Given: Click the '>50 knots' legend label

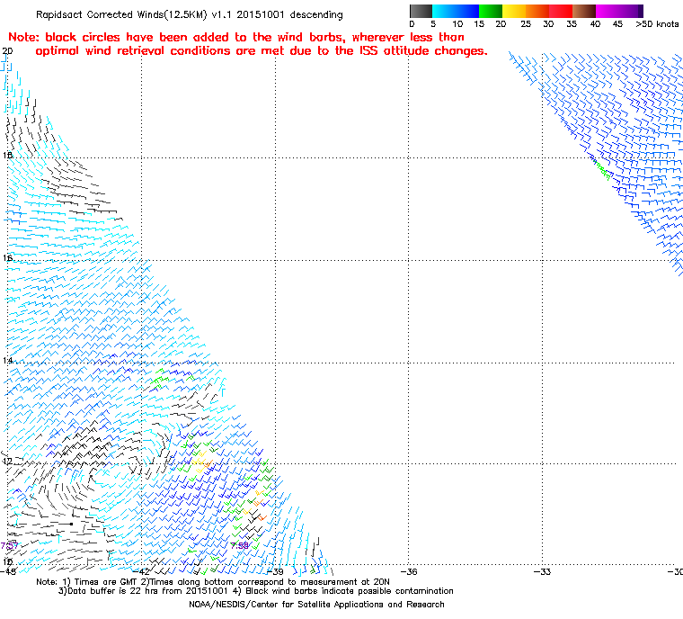Looking at the screenshot, I should [657, 24].
